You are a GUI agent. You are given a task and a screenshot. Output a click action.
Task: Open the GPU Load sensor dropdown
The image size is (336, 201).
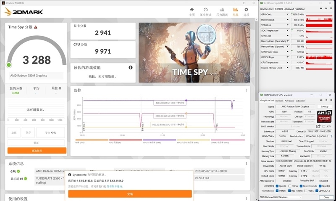(287, 36)
